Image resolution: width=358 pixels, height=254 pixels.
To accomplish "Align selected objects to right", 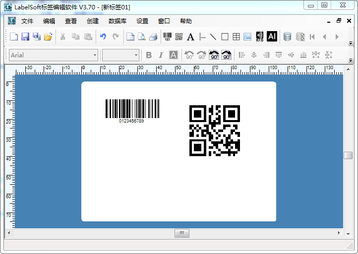I will [x=266, y=55].
